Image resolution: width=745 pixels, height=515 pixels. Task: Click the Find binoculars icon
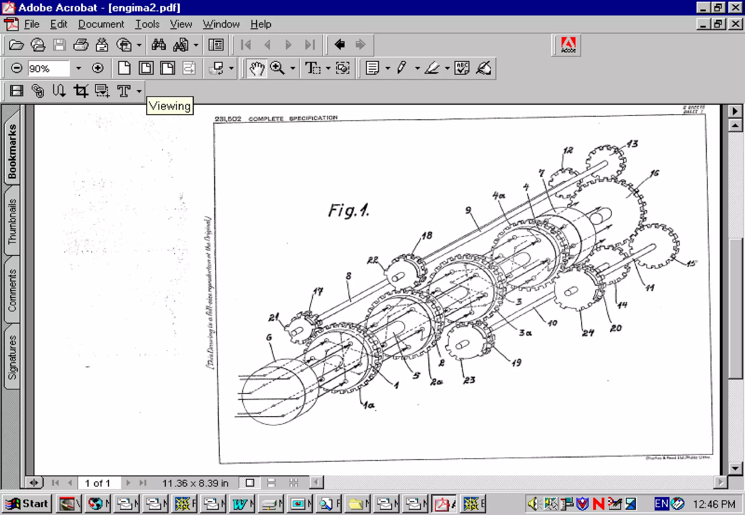click(x=159, y=45)
